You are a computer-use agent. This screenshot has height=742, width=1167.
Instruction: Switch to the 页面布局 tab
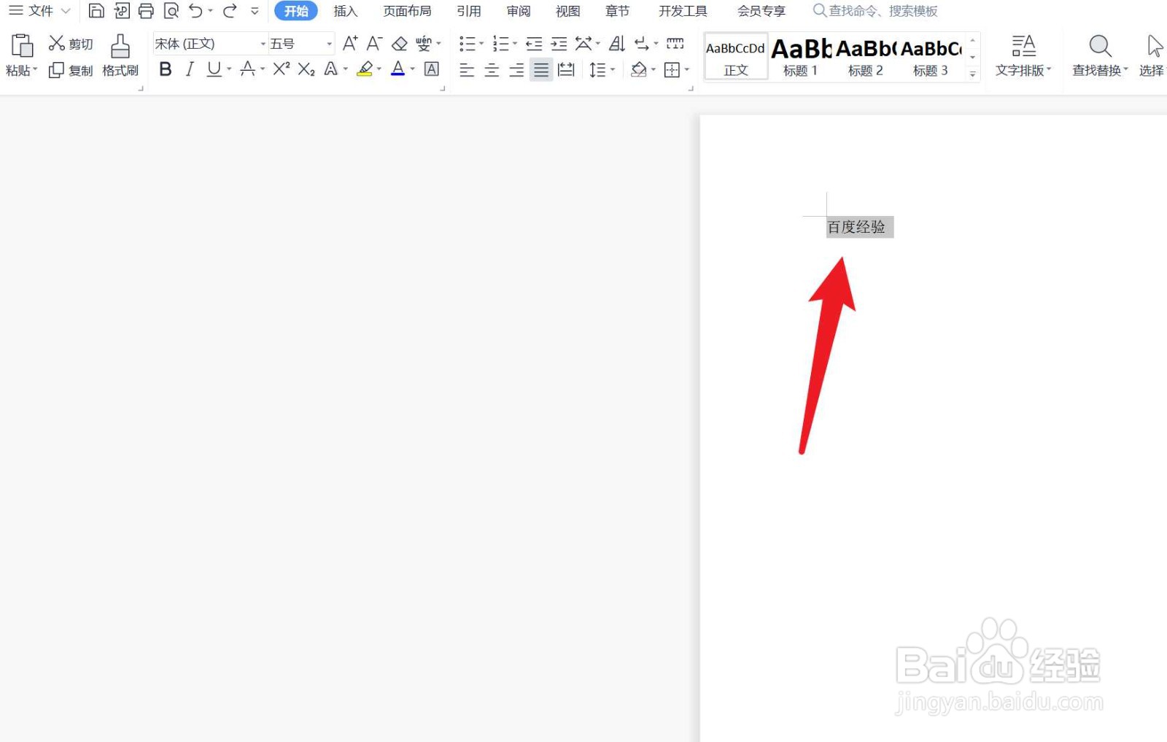(407, 11)
